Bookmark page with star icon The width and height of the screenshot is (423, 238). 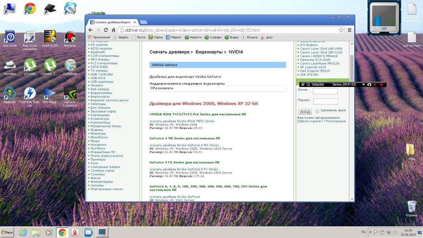point(341,30)
